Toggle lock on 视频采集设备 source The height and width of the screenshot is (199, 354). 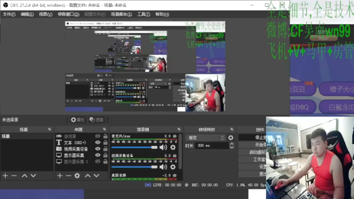[105, 149]
